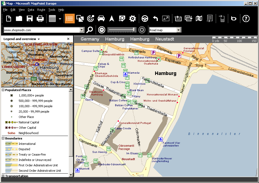The height and width of the screenshot is (183, 259).
Task: Open the Legend and overview dropdown arrow
Action: [x=39, y=39]
